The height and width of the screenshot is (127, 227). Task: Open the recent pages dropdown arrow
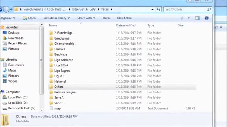[11, 10]
